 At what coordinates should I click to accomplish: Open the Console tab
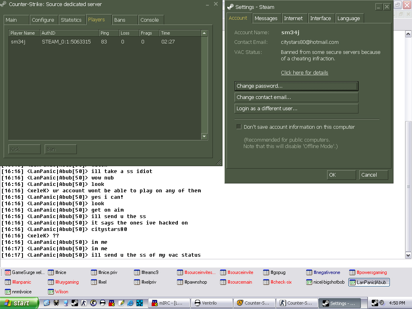tap(151, 20)
